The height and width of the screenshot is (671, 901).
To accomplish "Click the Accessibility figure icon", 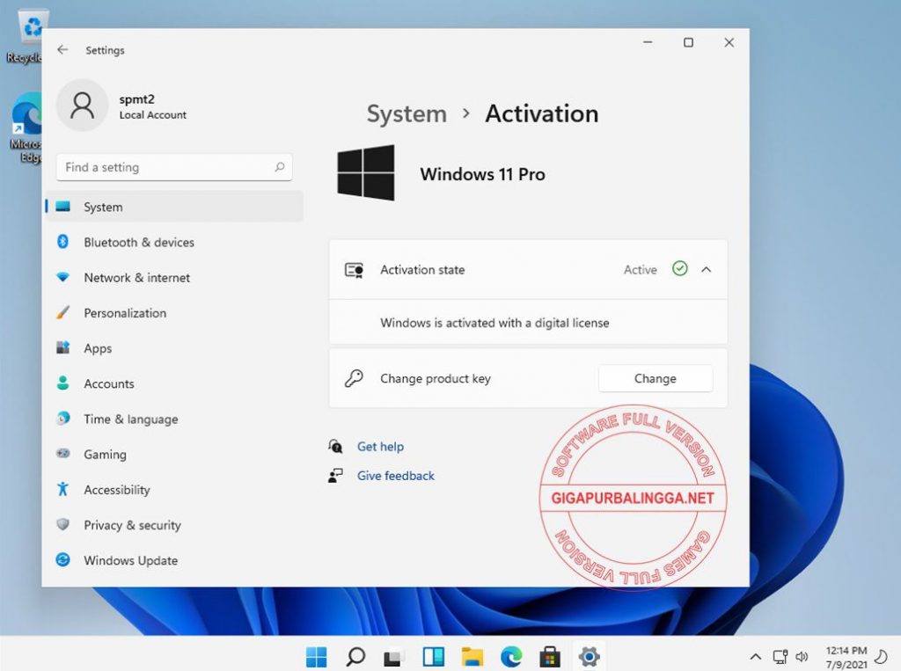I will point(63,489).
